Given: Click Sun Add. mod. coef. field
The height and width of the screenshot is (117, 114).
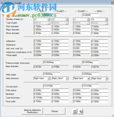Looking at the screenshot, I should 42,48.
